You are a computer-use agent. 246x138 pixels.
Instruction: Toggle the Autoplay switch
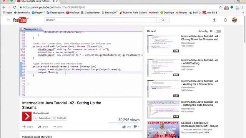click(x=218, y=31)
